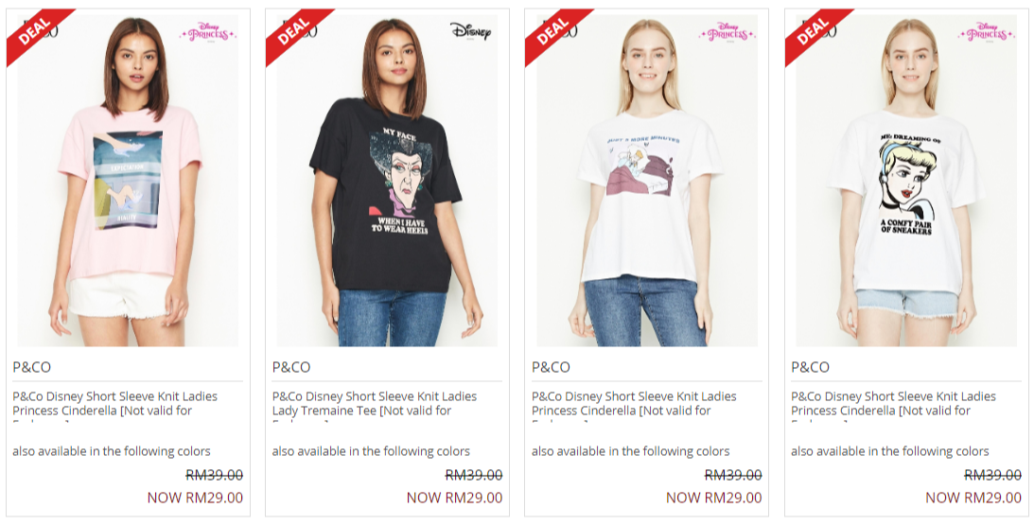Viewport: 1034px width, 525px height.
Task: Open the black Lady Tremaine tee photo
Action: pyautogui.click(x=387, y=180)
